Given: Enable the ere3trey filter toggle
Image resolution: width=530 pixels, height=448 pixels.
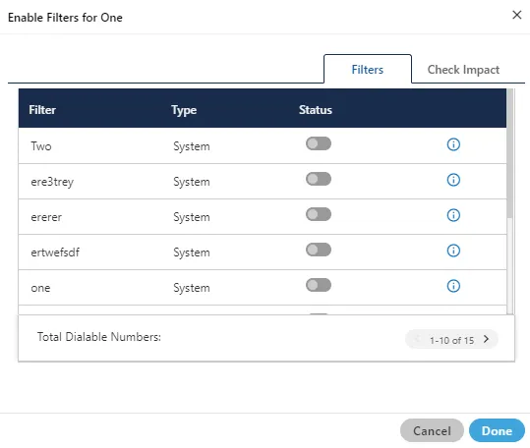Looking at the screenshot, I should pos(319,179).
